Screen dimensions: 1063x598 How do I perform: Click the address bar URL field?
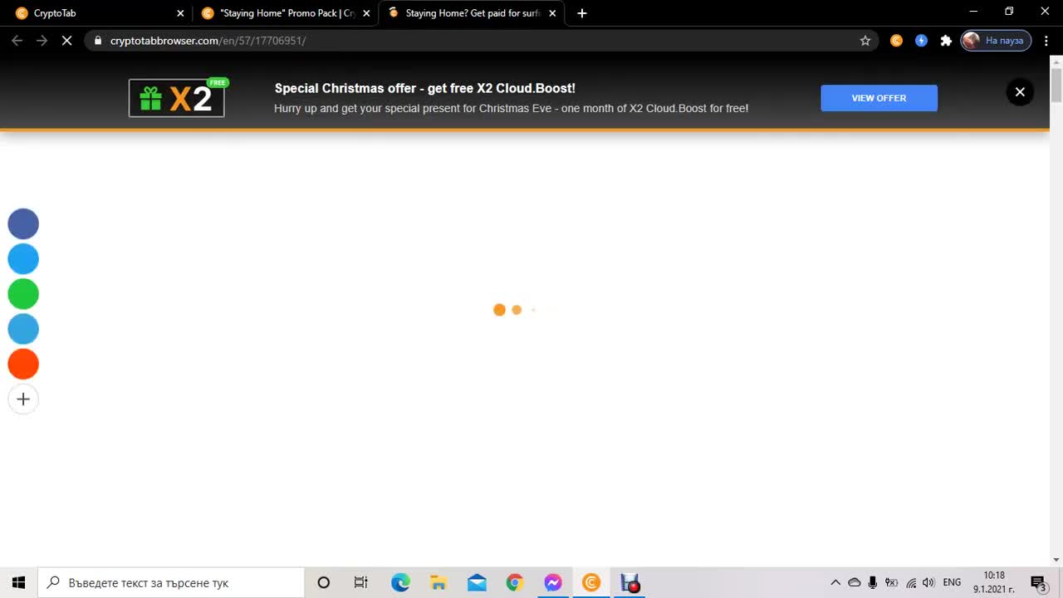[x=482, y=40]
